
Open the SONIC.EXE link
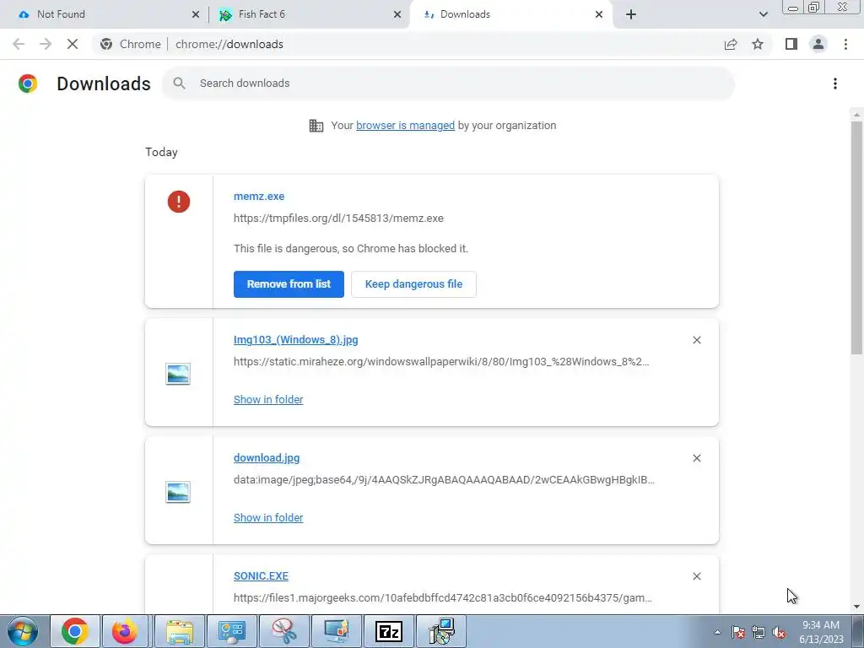[x=262, y=575]
